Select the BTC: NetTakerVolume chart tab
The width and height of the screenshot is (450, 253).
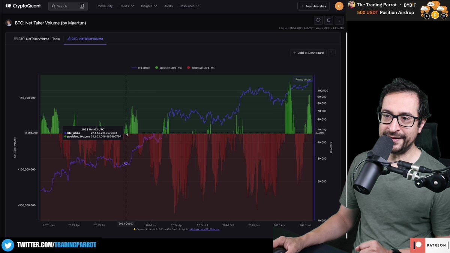[x=85, y=39]
